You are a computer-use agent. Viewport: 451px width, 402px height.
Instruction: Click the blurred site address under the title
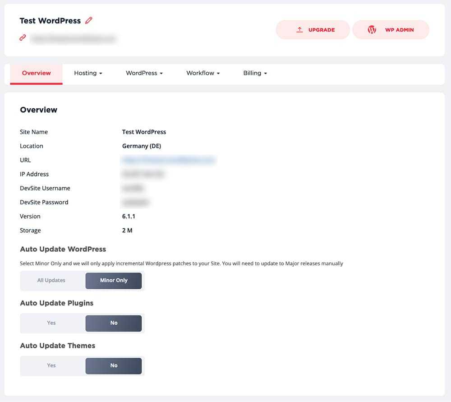click(x=74, y=38)
